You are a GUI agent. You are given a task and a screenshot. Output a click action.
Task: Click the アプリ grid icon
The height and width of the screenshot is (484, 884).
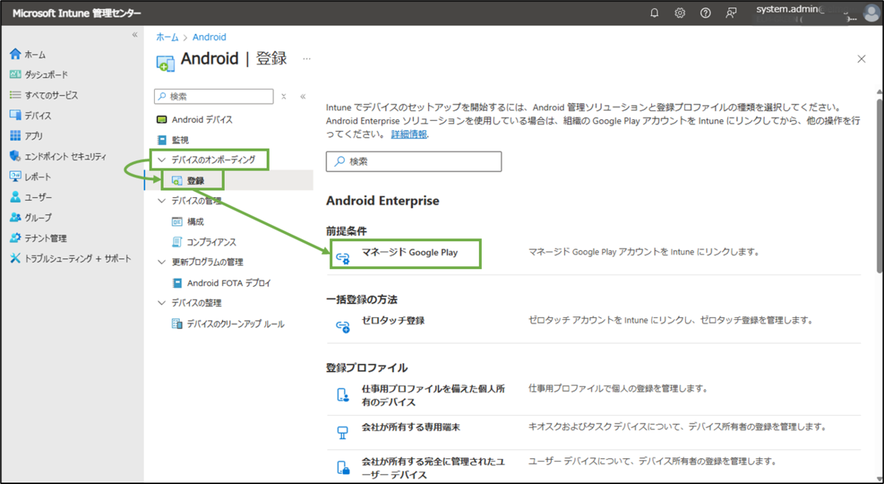click(x=15, y=136)
